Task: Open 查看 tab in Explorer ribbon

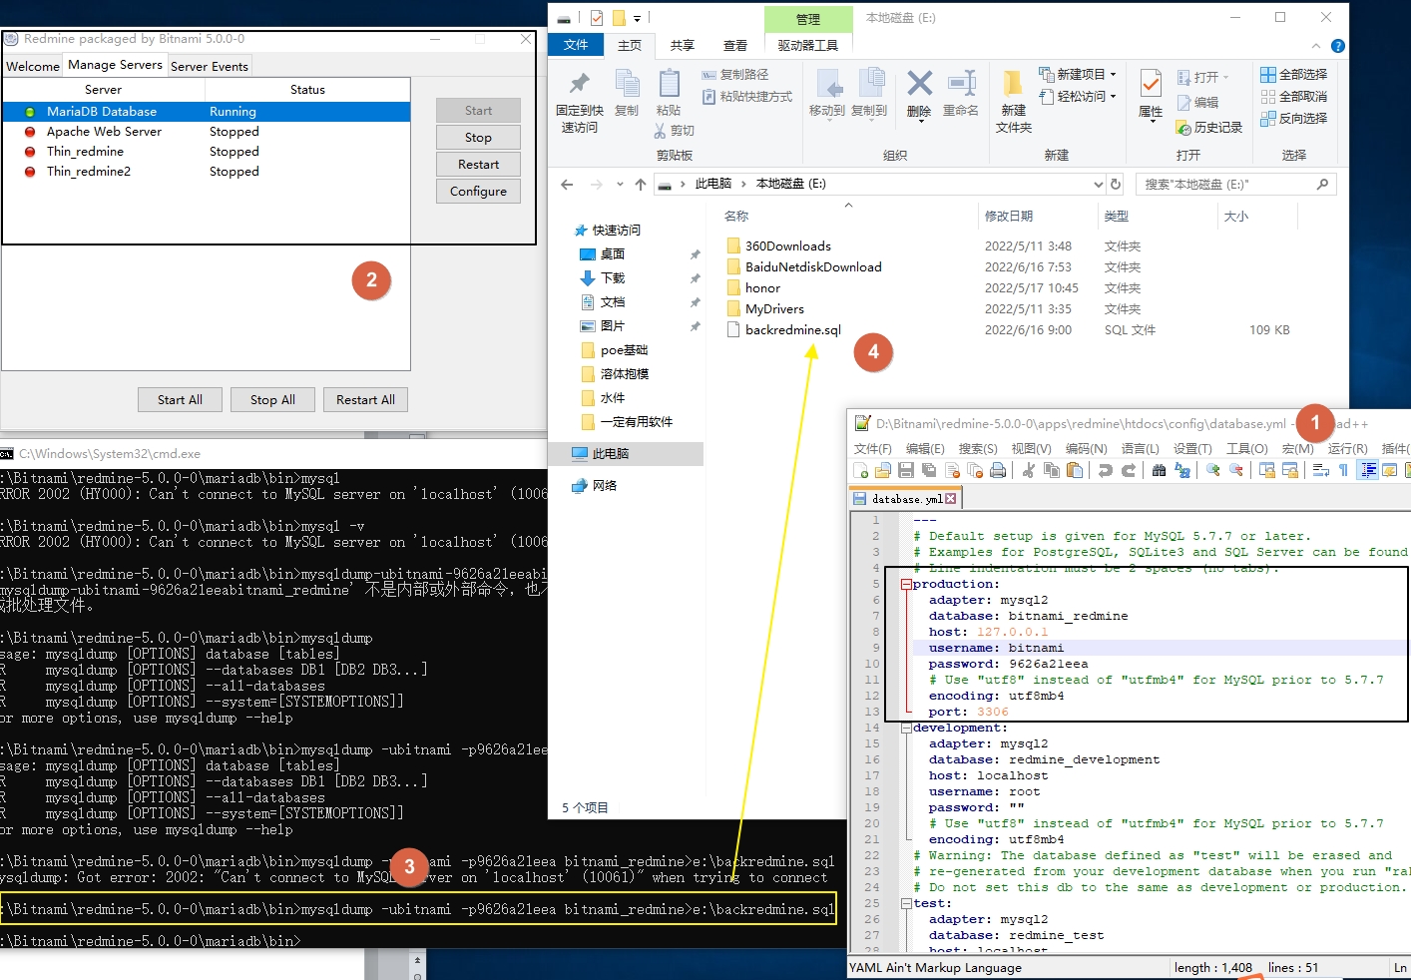Action: 735,46
